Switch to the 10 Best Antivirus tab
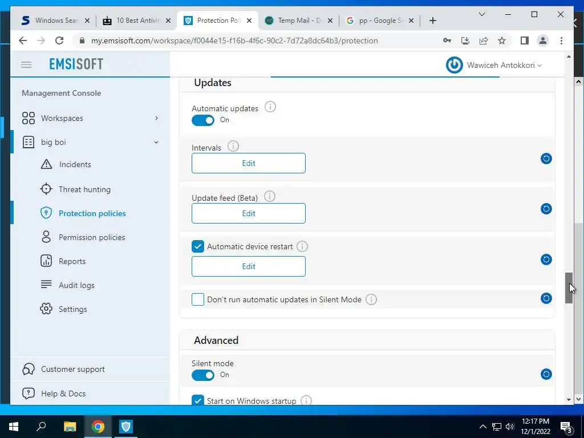This screenshot has width=584, height=438. (x=137, y=21)
